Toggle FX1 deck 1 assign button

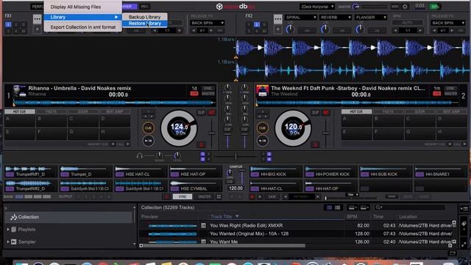(x=8, y=24)
